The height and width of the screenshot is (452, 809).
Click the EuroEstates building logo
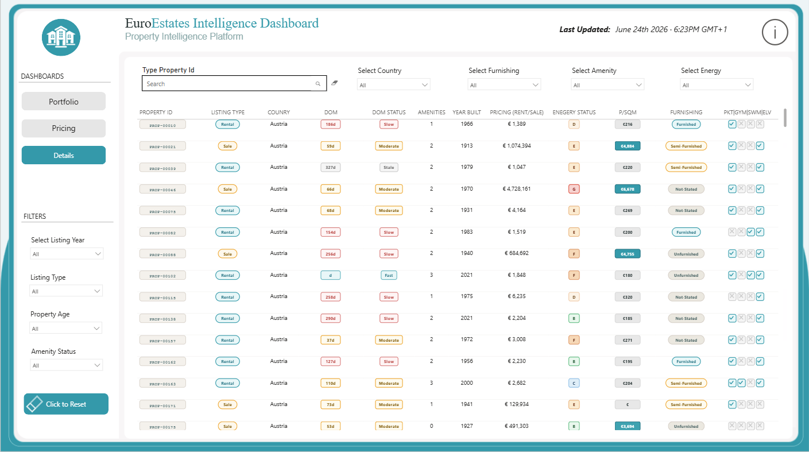point(61,37)
